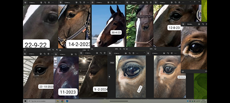This screenshot has height=103, width=230.
Task: Maximize the 12-8-23 photo window
Action: coord(195,2)
